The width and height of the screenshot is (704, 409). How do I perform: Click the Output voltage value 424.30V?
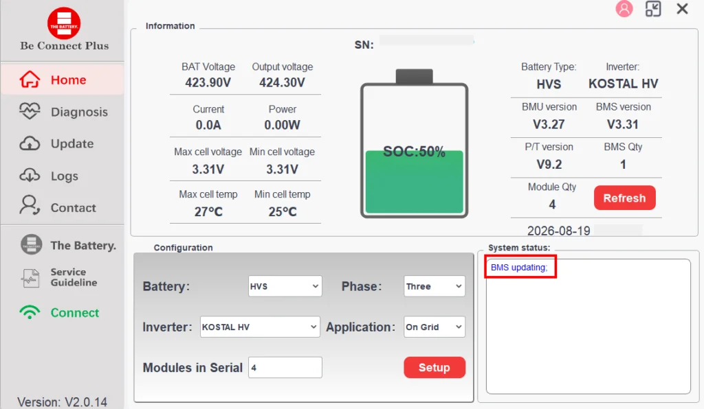(282, 82)
